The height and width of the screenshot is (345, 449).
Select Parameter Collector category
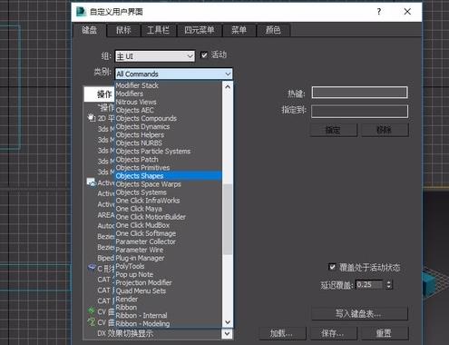[145, 241]
